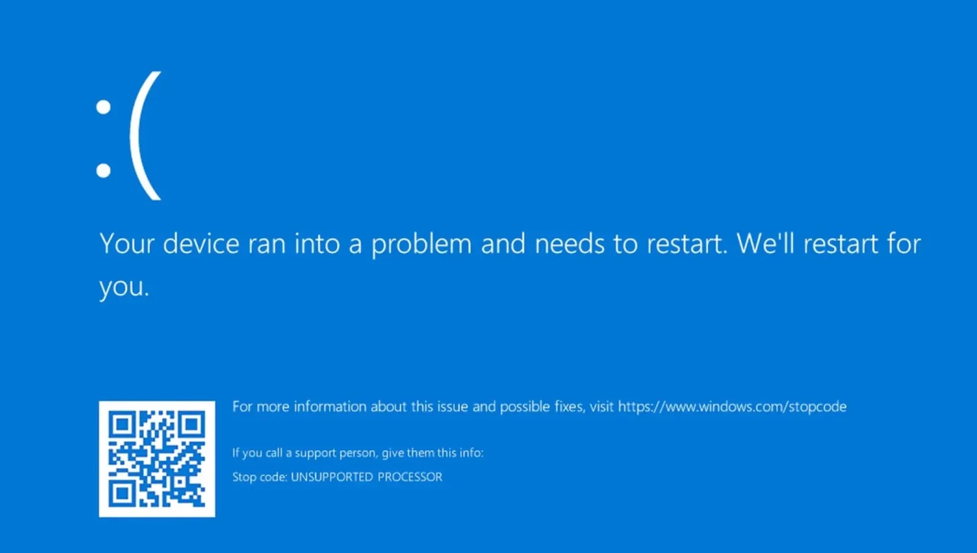Click the 'Stop code:' label
The image size is (977, 553).
(260, 477)
